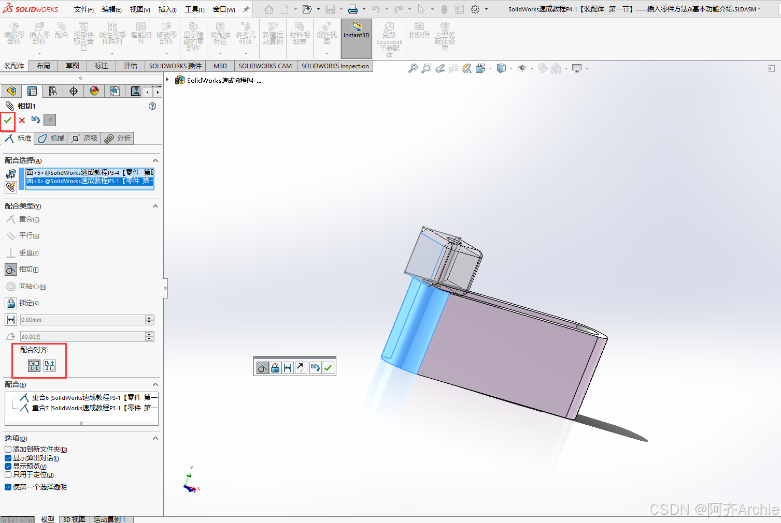The image size is (781, 523).
Task: Click the Zoom to Fit icon
Action: point(413,68)
